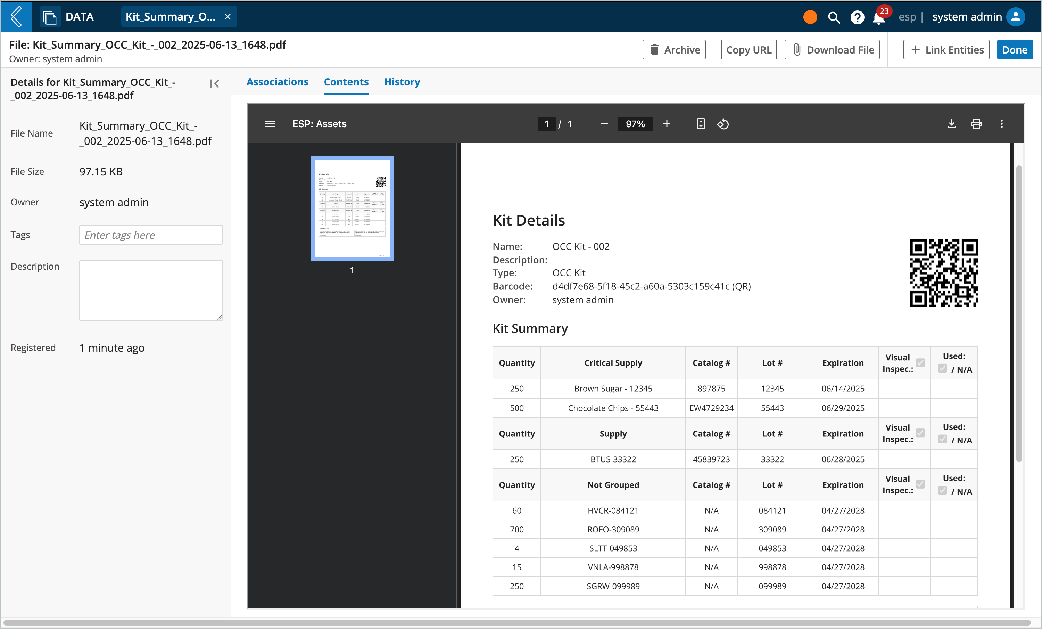Click 'VNLA-998878' table cell

point(613,567)
